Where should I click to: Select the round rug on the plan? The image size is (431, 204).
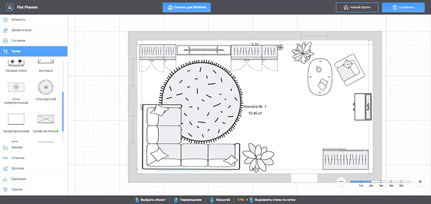click(x=200, y=102)
